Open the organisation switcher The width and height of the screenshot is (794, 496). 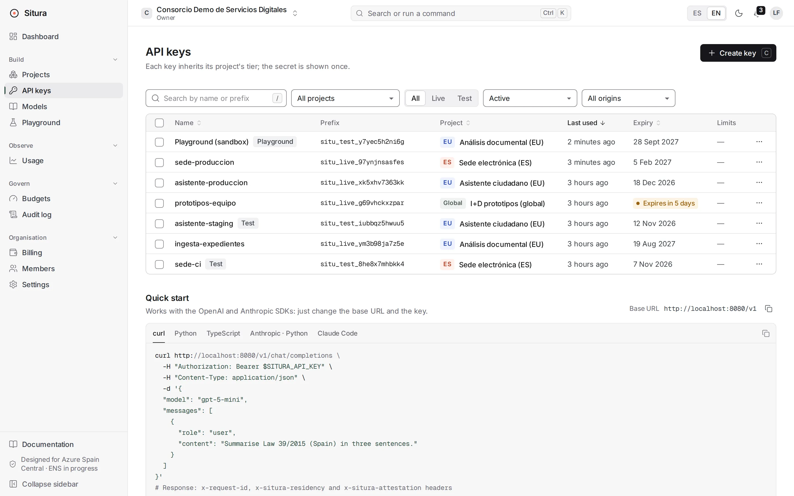click(220, 13)
